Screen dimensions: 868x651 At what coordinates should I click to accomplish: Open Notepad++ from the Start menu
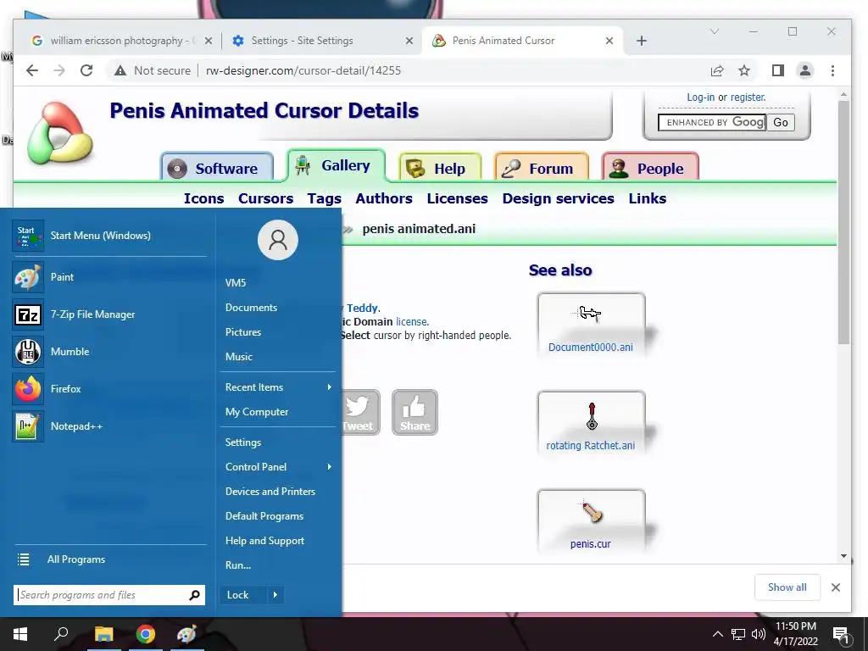point(109,426)
